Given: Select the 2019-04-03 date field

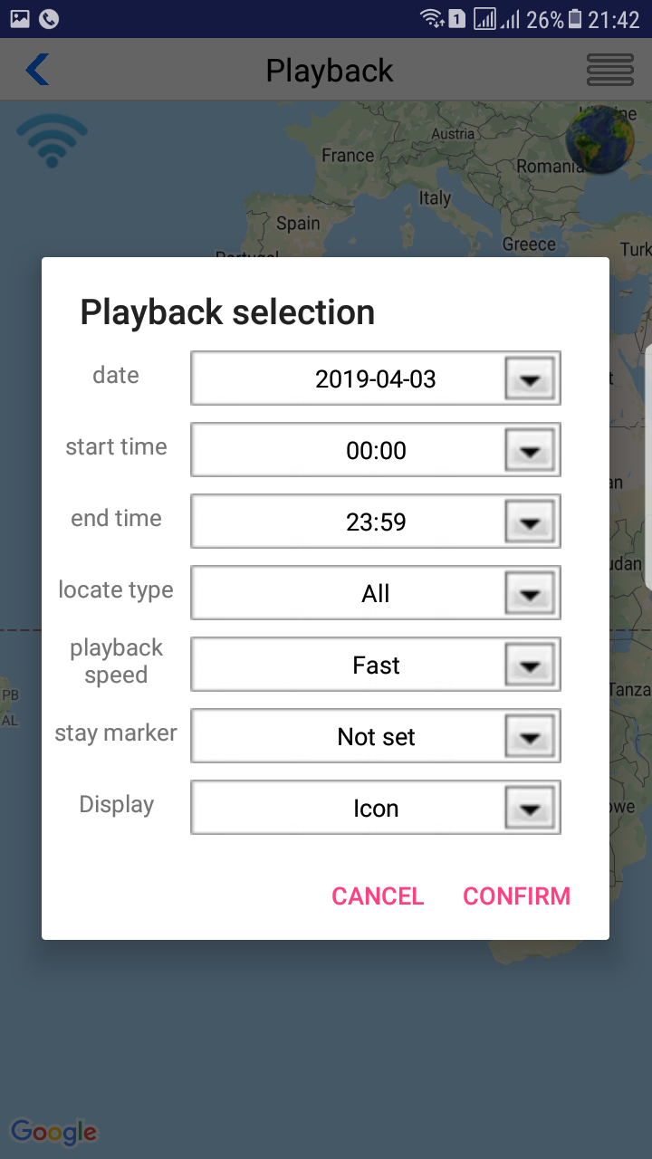Looking at the screenshot, I should 375,378.
